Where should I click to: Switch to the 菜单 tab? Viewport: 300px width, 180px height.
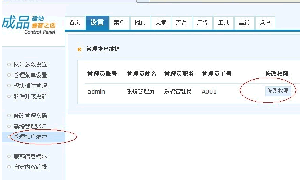pyautogui.click(x=119, y=23)
